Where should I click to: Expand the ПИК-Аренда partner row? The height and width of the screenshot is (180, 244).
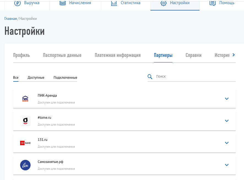click(x=227, y=99)
